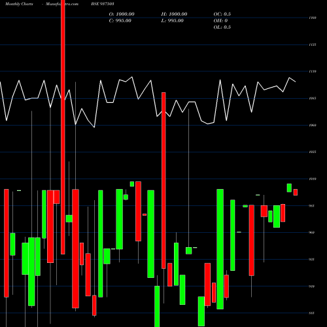Click the 1060 price axis label

click(313, 125)
